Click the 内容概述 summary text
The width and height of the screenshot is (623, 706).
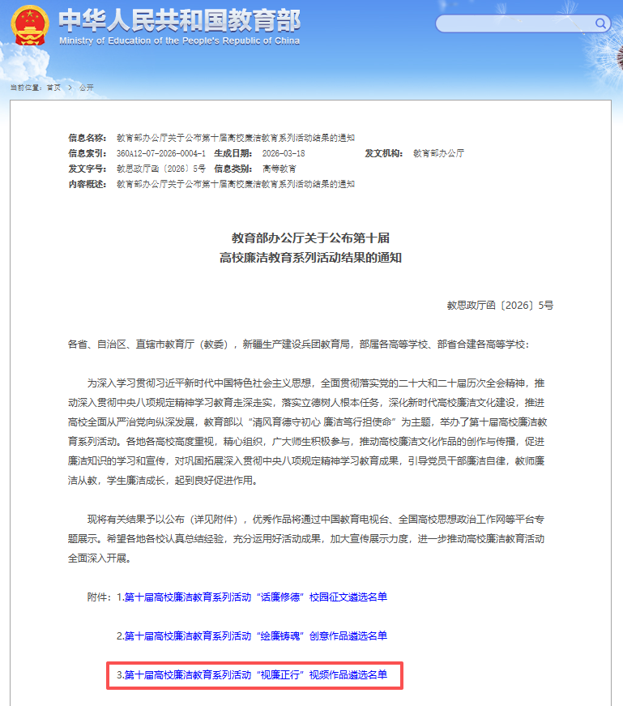(x=235, y=184)
